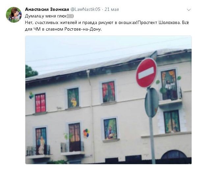Click the green tree at photo's left edge

point(31,71)
